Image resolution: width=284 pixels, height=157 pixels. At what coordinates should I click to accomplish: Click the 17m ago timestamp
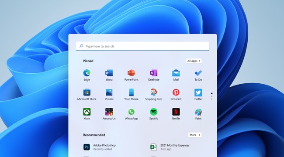pyautogui.click(x=166, y=149)
